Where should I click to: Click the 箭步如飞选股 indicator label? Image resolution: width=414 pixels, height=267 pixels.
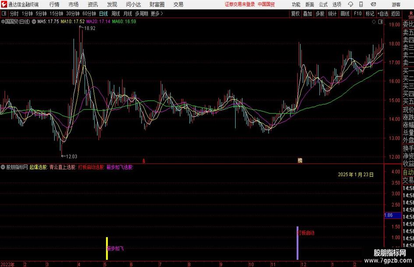[x=120, y=167]
